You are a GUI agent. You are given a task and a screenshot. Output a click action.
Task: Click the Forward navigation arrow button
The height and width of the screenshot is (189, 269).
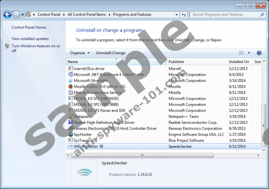tap(16, 15)
